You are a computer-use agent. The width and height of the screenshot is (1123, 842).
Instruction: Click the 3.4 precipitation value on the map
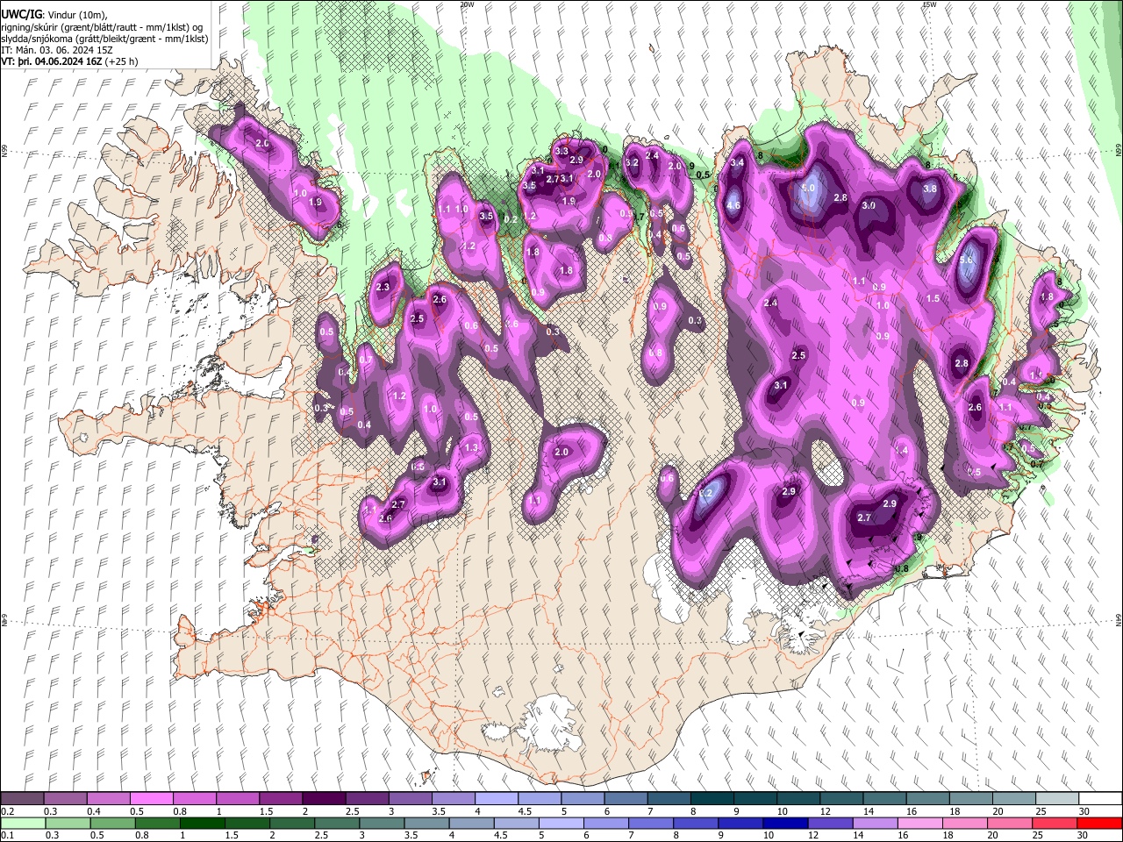pos(737,163)
